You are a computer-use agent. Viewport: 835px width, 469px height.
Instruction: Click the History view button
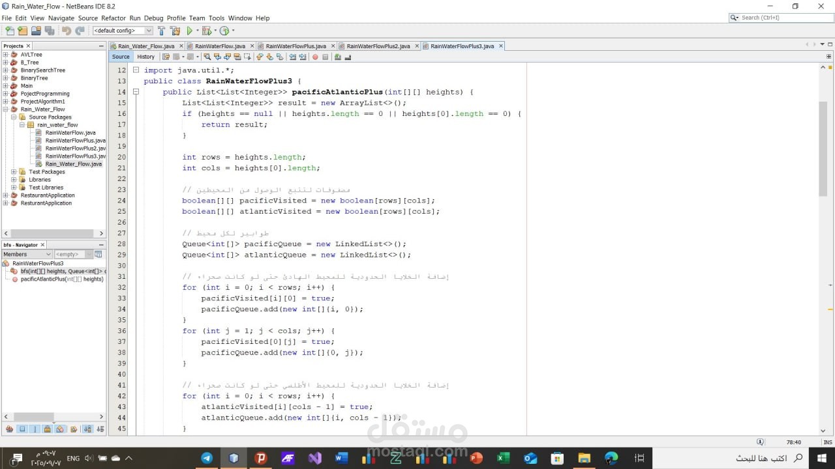(x=146, y=57)
